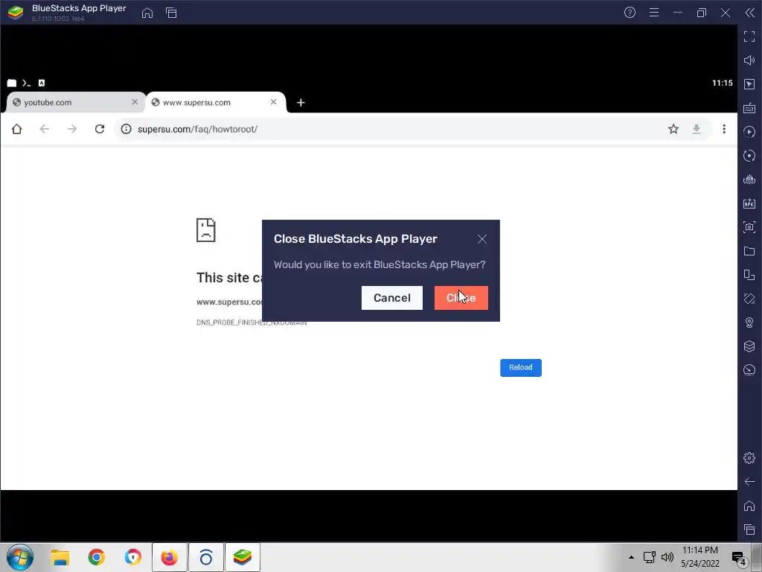
Task: Open the media folder sidebar icon
Action: click(749, 251)
